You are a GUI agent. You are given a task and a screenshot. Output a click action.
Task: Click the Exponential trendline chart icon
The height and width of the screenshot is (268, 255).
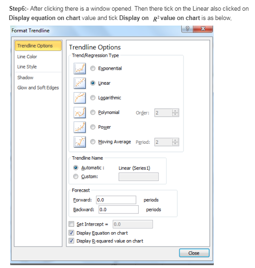click(x=80, y=68)
